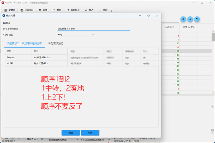Maximize the 链式代理 dialog
This screenshot has height=143, width=215.
[149, 16]
